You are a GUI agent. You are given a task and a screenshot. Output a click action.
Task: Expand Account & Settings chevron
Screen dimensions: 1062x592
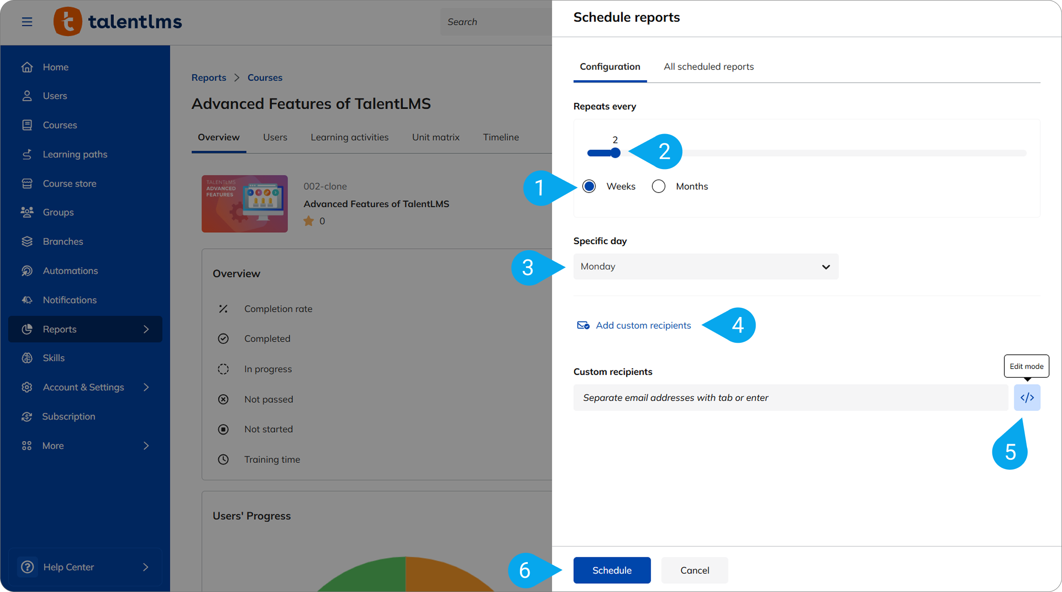[x=146, y=387]
